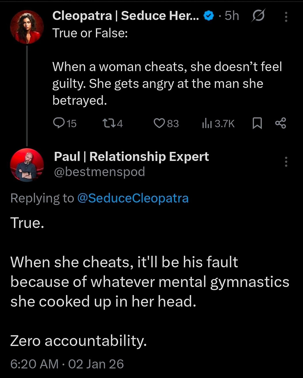
Task: Open Cleopatra's profile picture
Action: [27, 27]
